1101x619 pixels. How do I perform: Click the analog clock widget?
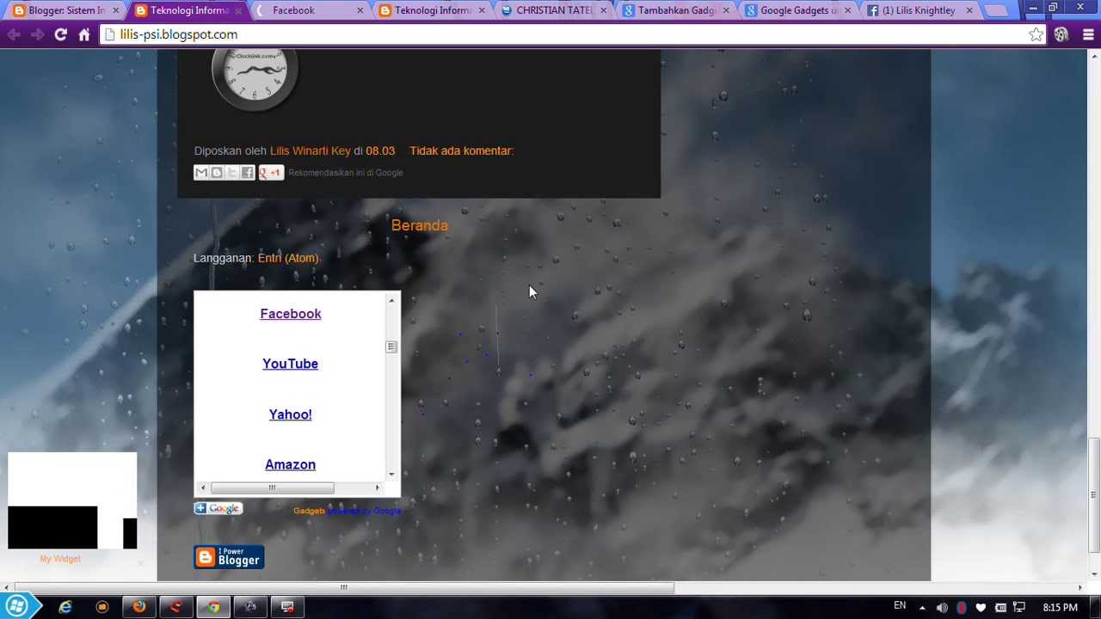255,79
